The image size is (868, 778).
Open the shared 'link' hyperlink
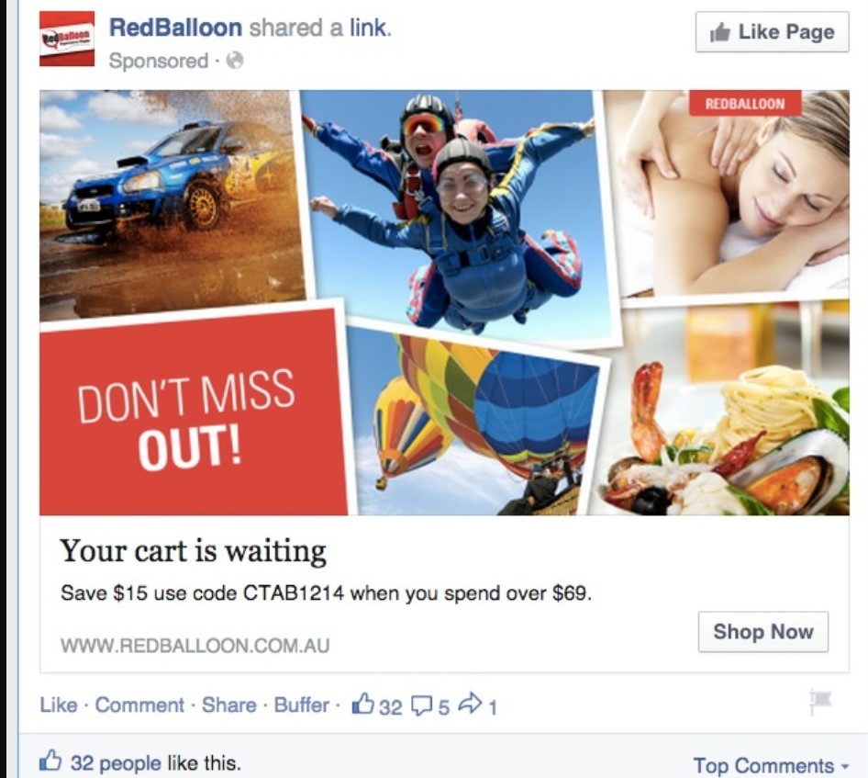point(370,28)
